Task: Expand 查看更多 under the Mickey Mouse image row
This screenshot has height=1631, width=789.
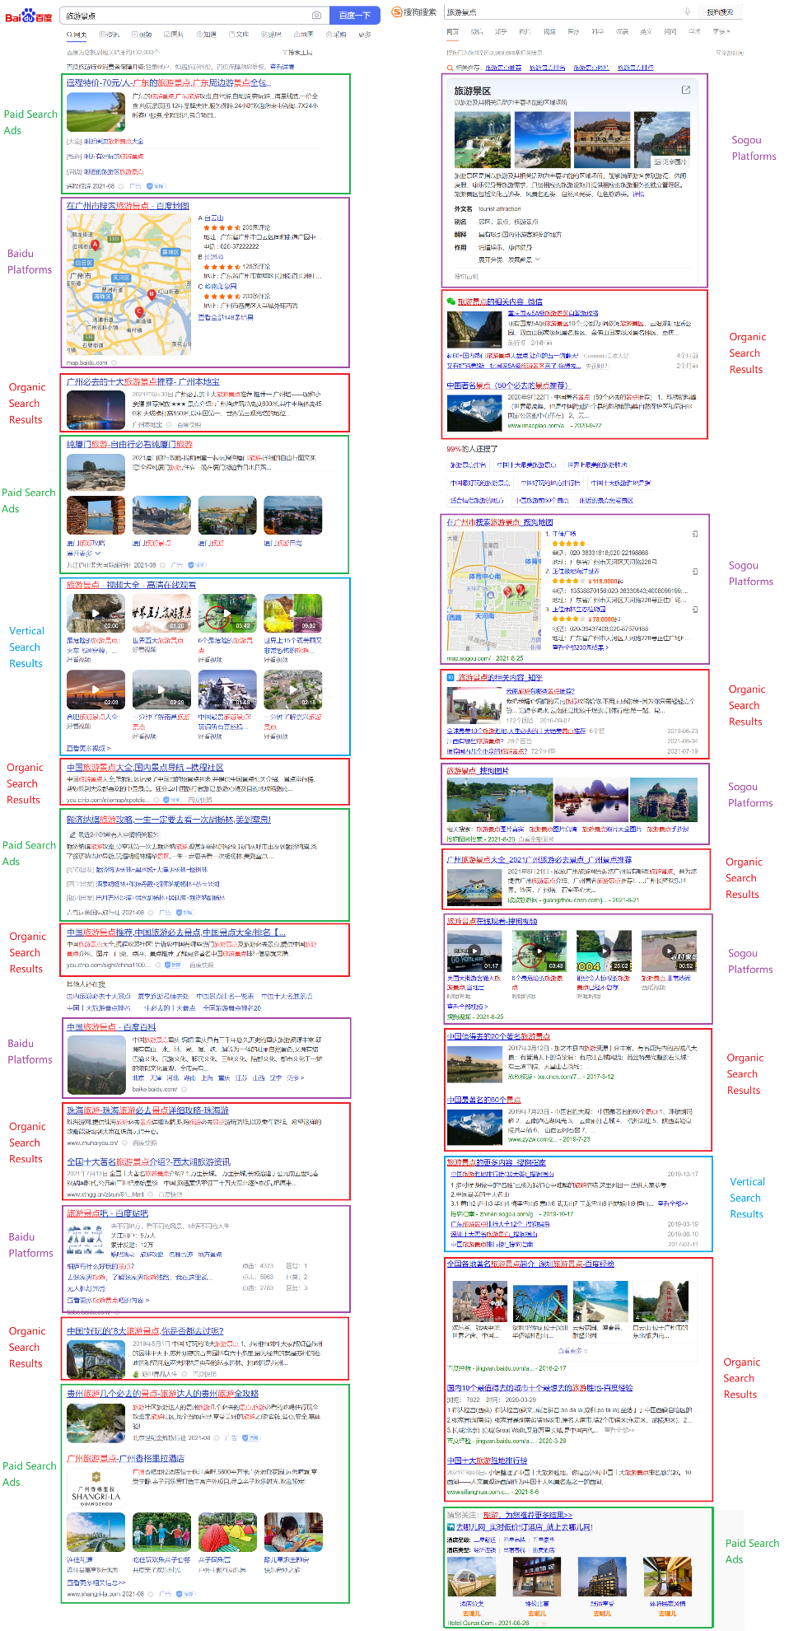Action: point(572,1351)
